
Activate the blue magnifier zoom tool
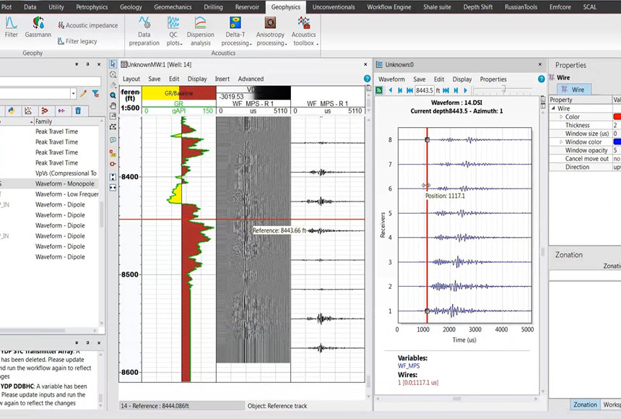point(113,95)
